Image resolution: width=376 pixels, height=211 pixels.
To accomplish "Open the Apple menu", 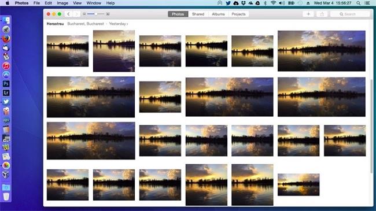I will [7, 3].
